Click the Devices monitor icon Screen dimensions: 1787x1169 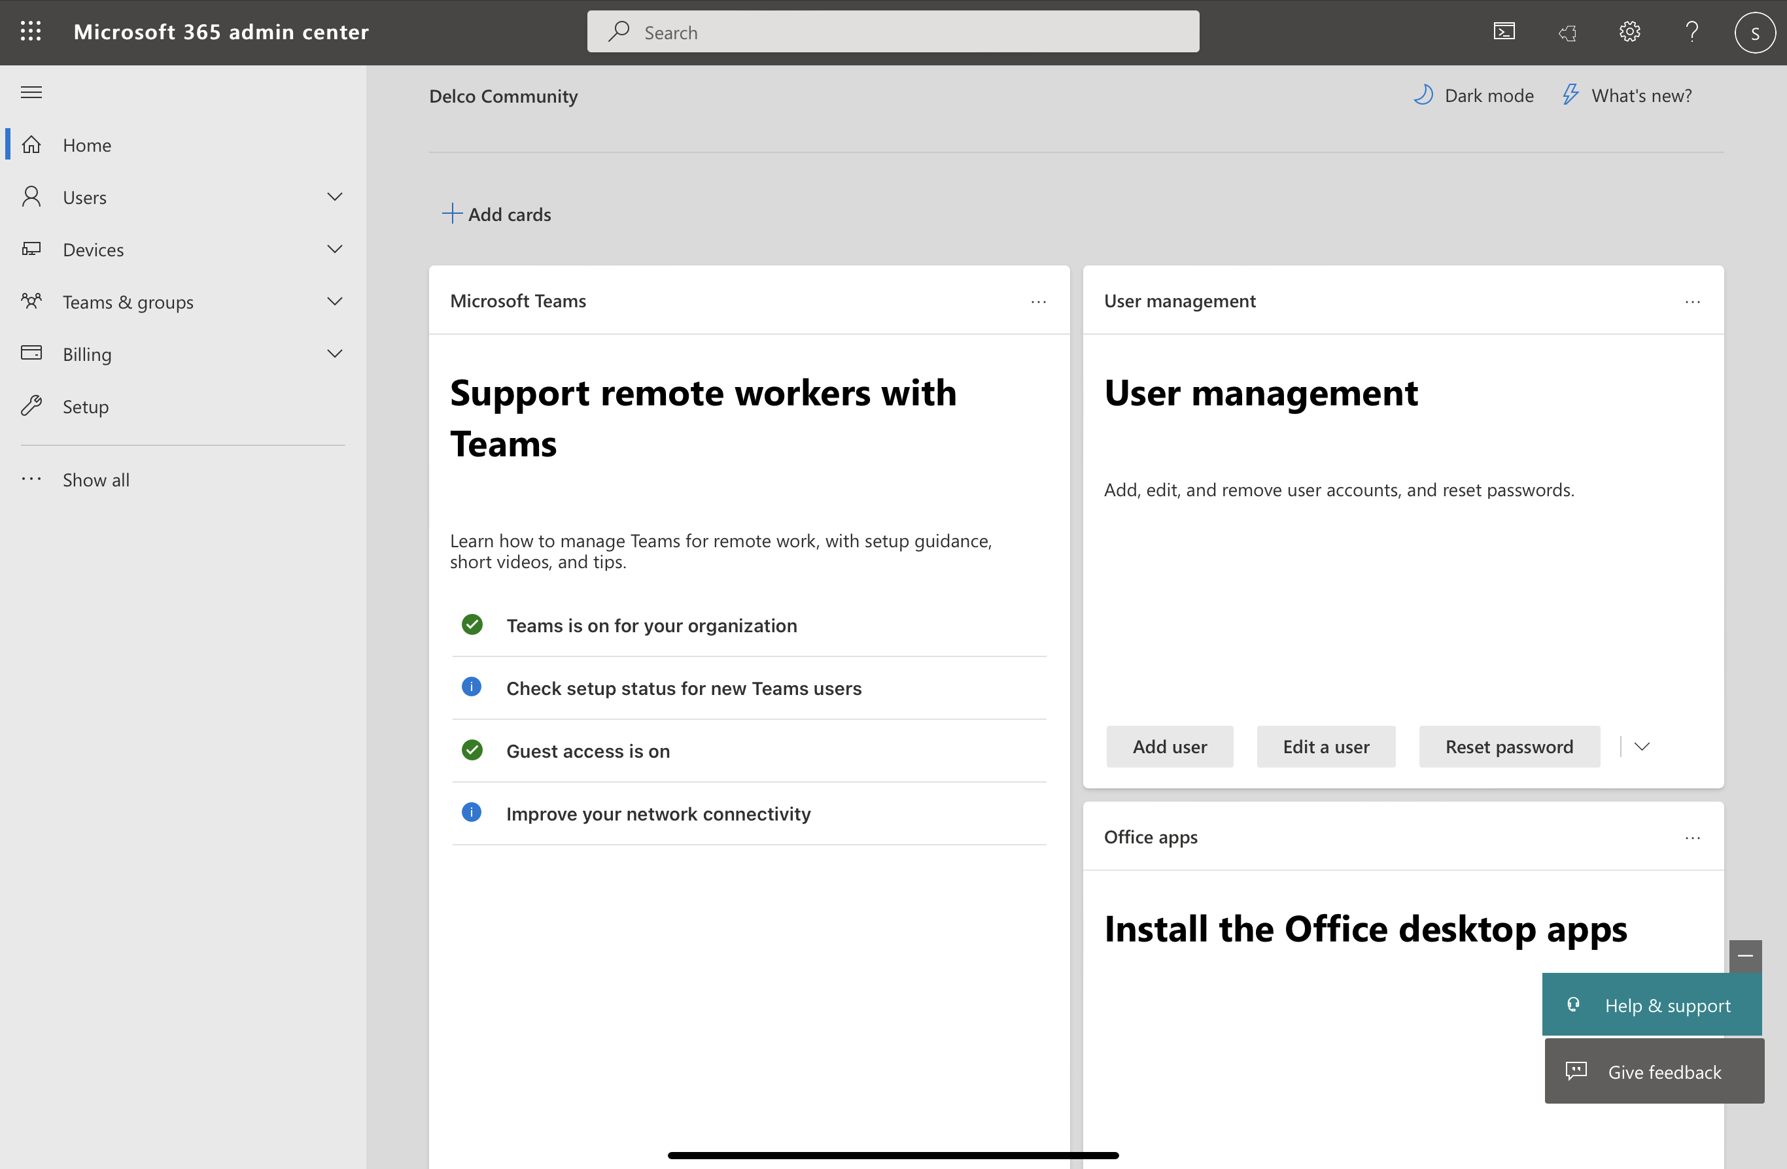point(31,248)
